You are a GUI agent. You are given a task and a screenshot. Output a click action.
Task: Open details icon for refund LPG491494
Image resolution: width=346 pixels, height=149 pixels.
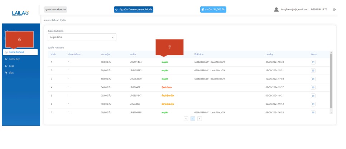click(313, 62)
